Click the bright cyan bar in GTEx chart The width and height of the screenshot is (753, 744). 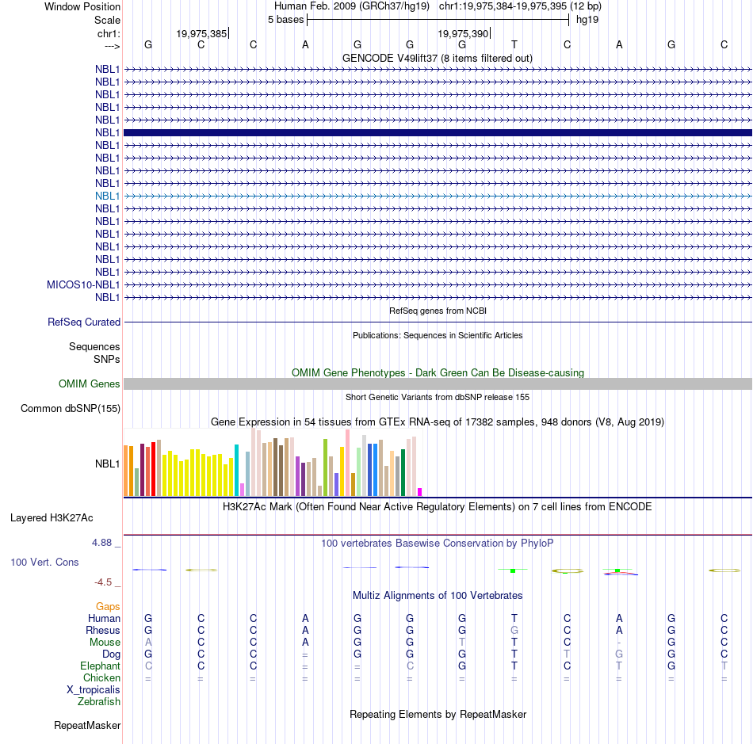236,471
